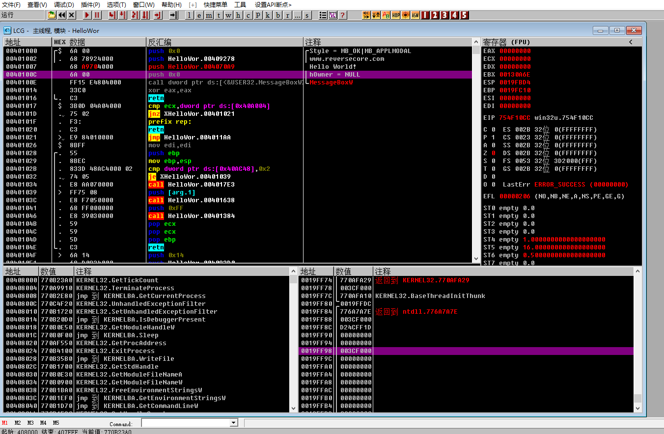Open the 选项(T) menu

coord(117,4)
